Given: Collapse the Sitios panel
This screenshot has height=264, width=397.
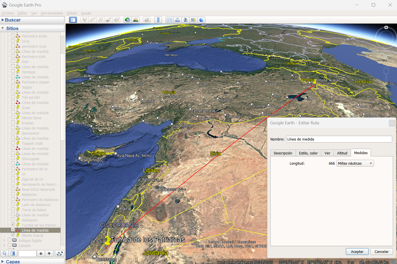Looking at the screenshot, I should (3, 28).
